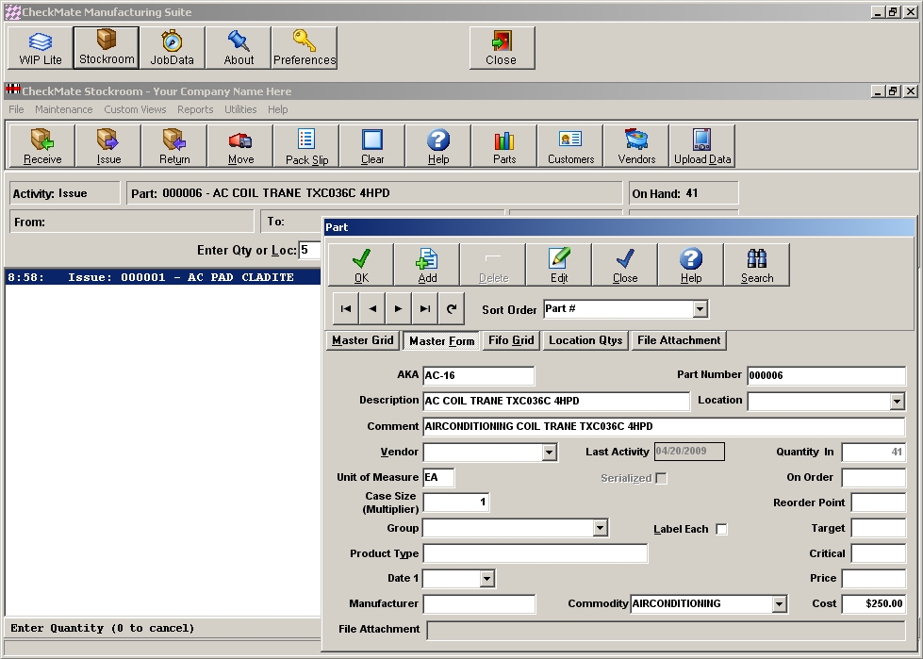The height and width of the screenshot is (659, 923).
Task: Click the Upload Data button
Action: point(701,146)
